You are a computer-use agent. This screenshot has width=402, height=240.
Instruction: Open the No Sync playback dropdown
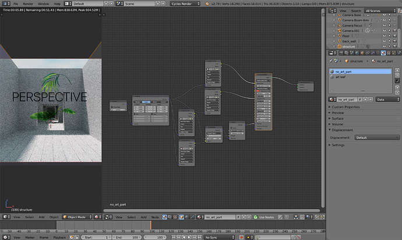coord(220,237)
